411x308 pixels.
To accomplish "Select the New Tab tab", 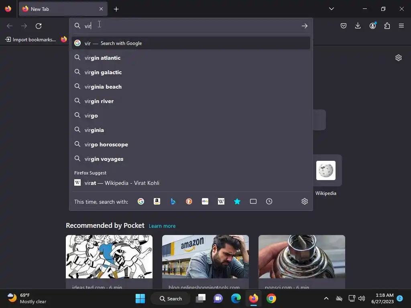I will [x=63, y=9].
